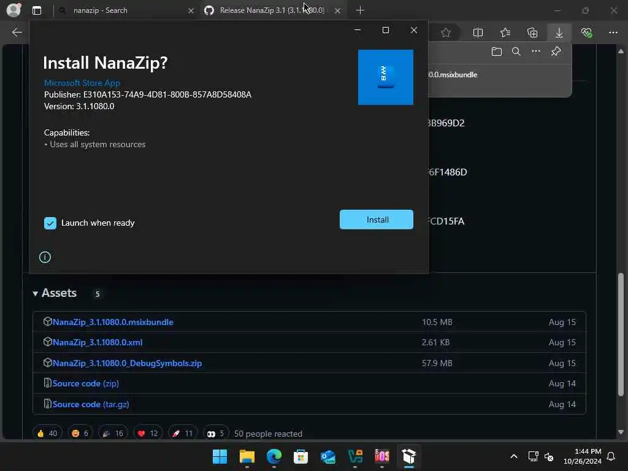Open the Microsoft Store App link
Image resolution: width=628 pixels, height=471 pixels.
coord(82,83)
